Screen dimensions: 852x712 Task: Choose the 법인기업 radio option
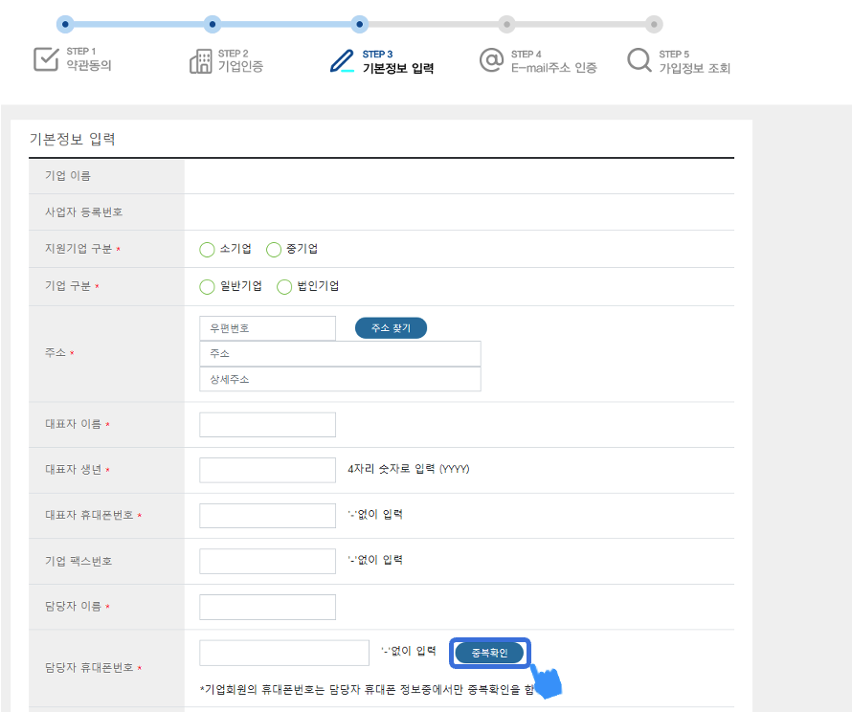click(x=284, y=286)
